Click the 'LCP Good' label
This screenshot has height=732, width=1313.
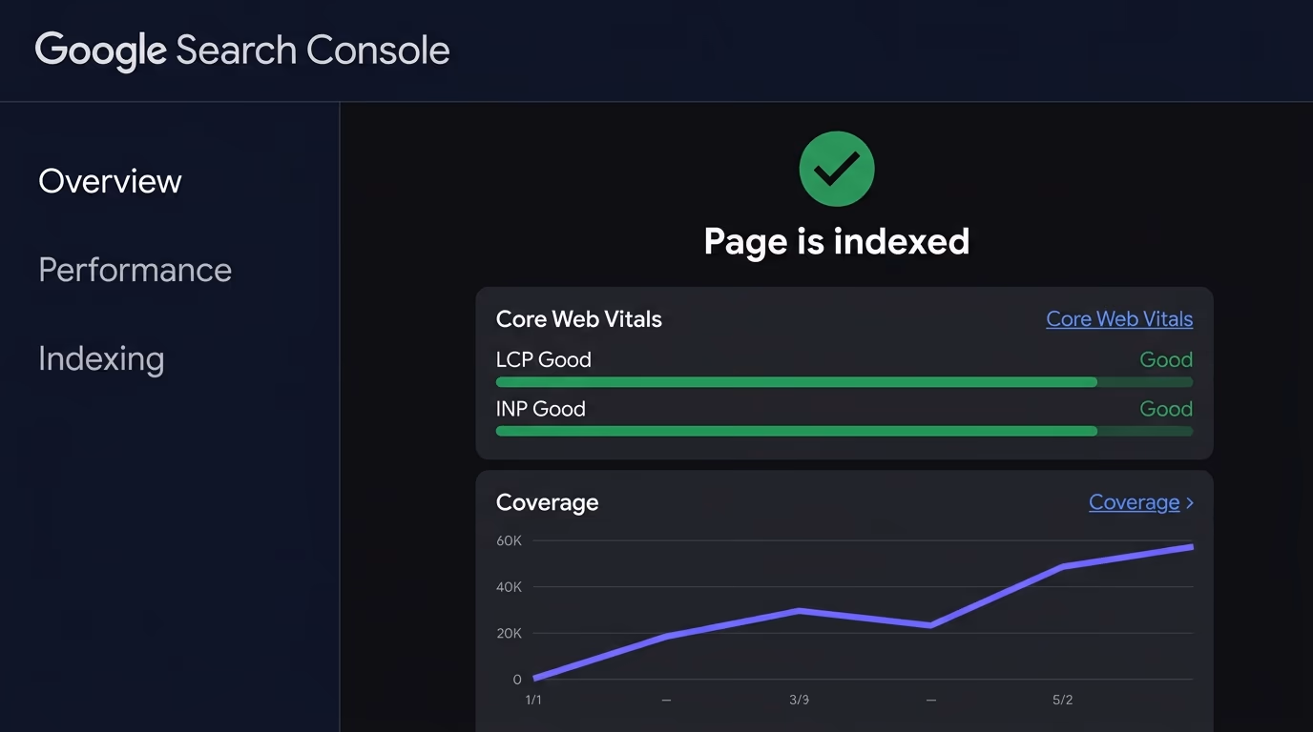point(544,359)
